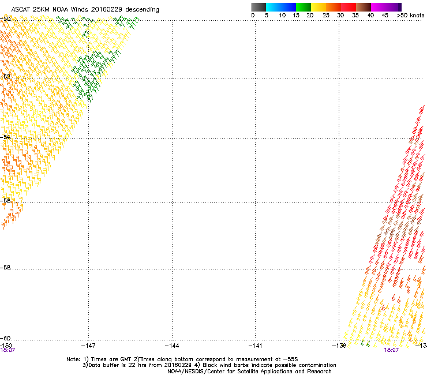
Task: Click the '-54' latitude label
Action: click(5, 137)
